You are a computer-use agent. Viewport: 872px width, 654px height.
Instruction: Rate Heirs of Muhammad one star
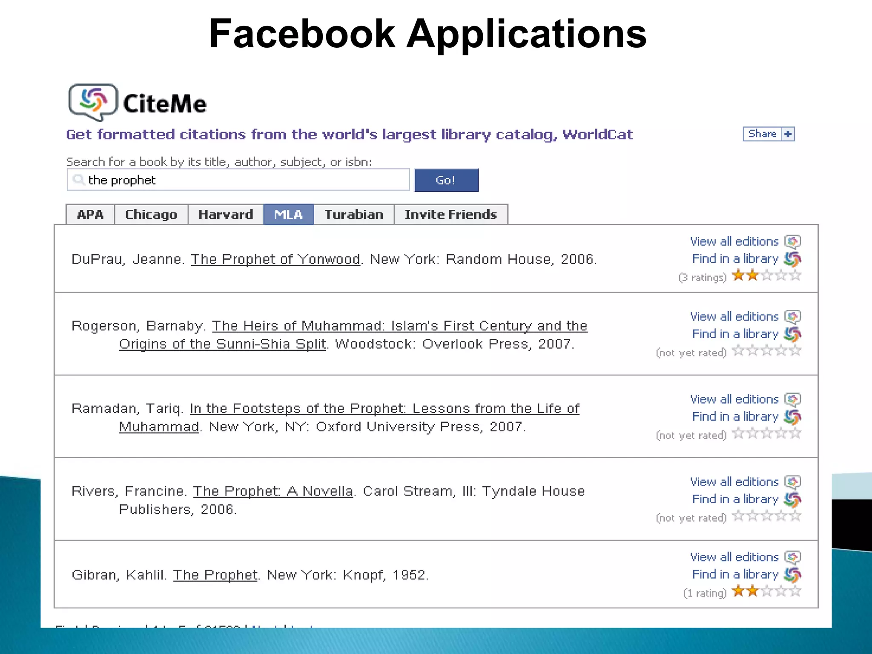[738, 351]
